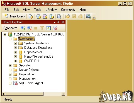Click the Save floppy disk icon
The width and height of the screenshot is (134, 103).
(x=74, y=16)
